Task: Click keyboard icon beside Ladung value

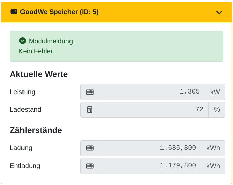Action: (90, 148)
